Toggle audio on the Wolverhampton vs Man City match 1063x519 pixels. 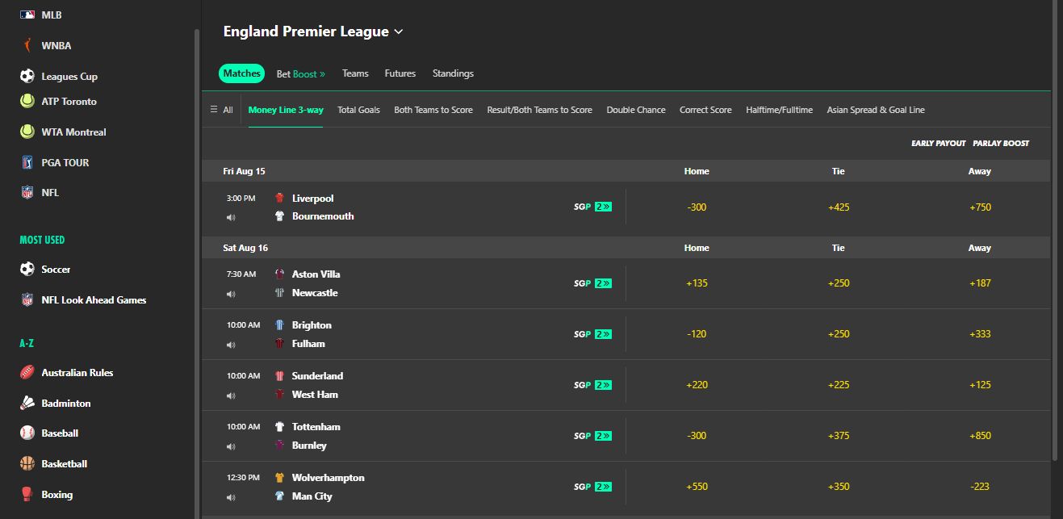232,497
